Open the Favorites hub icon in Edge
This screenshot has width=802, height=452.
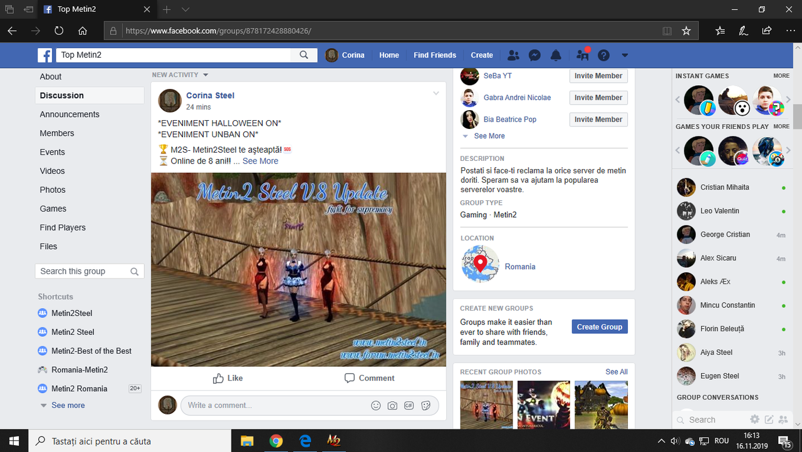click(720, 30)
